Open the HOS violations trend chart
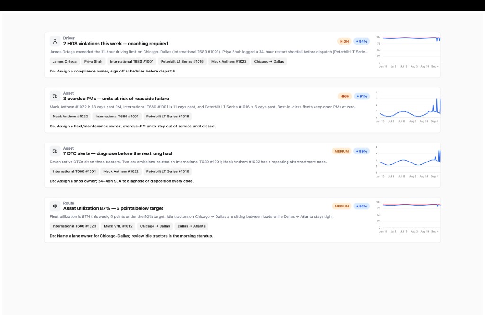 click(x=408, y=52)
